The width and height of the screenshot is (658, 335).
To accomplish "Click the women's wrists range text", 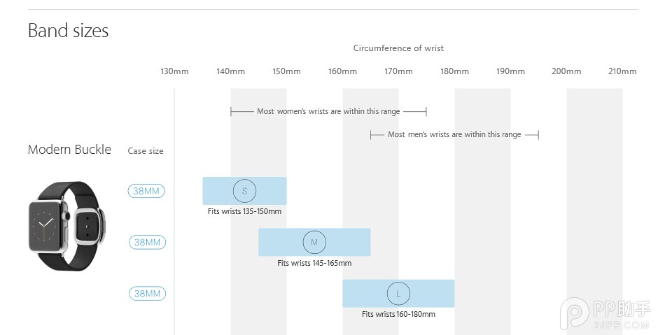I will pyautogui.click(x=328, y=111).
